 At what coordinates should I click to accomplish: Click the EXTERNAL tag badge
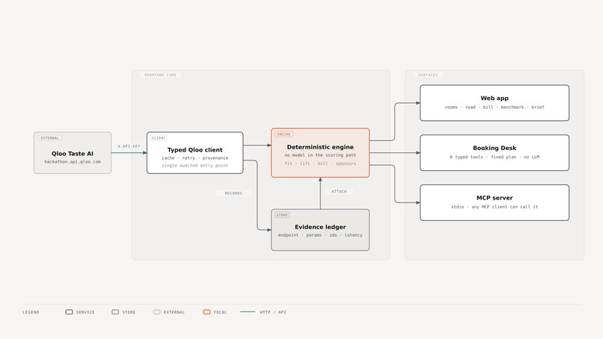pos(49,138)
